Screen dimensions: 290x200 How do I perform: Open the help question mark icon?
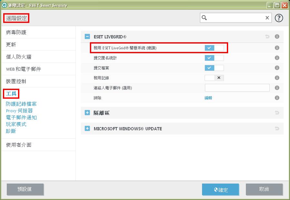point(279,18)
